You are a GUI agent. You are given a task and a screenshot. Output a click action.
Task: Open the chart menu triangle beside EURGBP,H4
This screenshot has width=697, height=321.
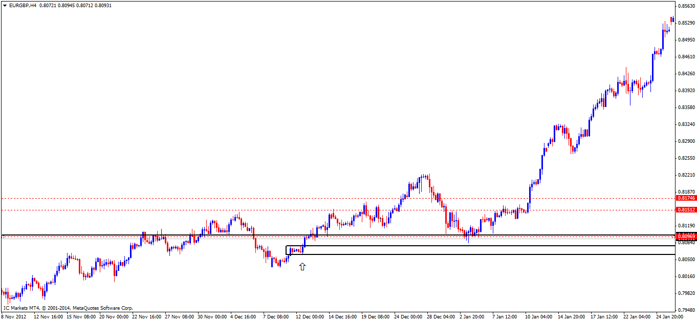click(5, 5)
